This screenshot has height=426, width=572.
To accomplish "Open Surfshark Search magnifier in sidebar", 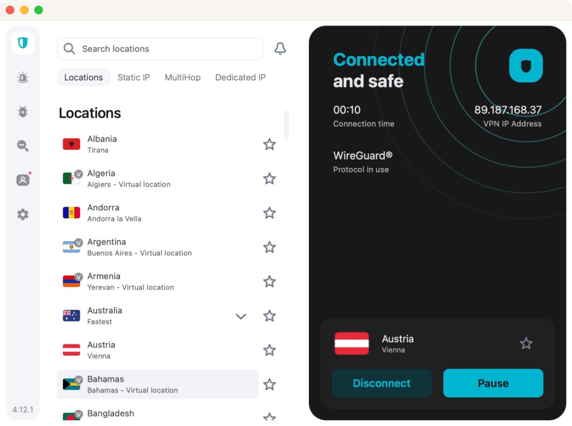I will pos(23,146).
